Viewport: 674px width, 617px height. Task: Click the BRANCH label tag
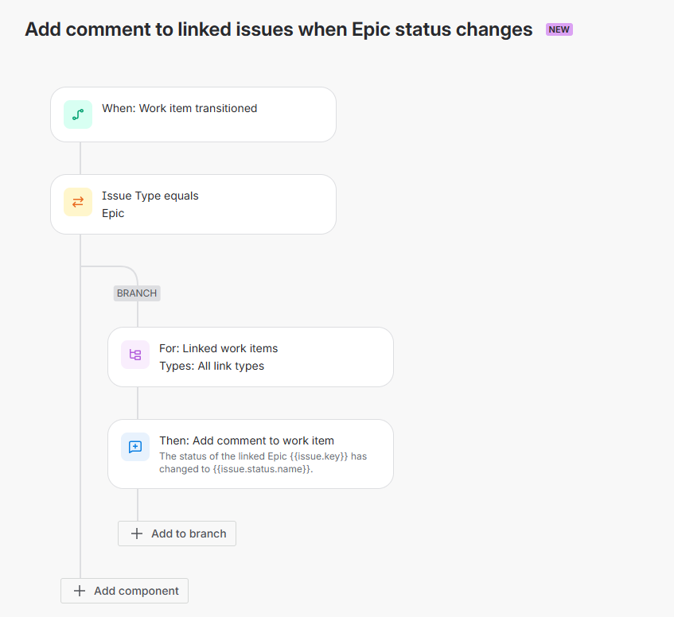[x=137, y=293]
